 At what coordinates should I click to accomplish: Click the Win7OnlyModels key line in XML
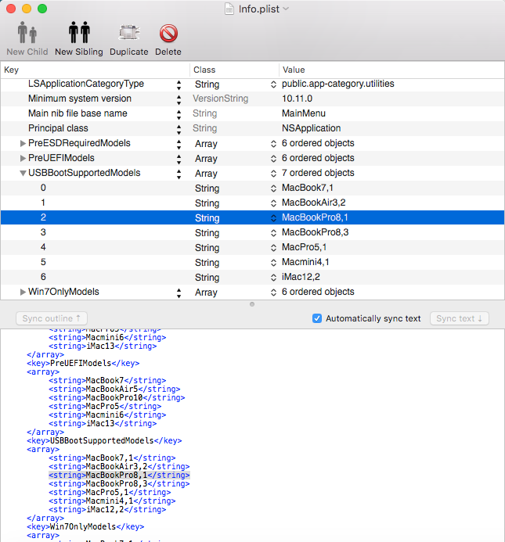pyautogui.click(x=85, y=527)
